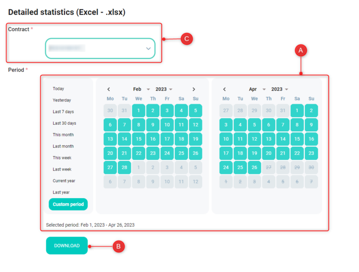The width and height of the screenshot is (359, 272).
Task: Go to previous month in left calendar
Action: (108, 89)
